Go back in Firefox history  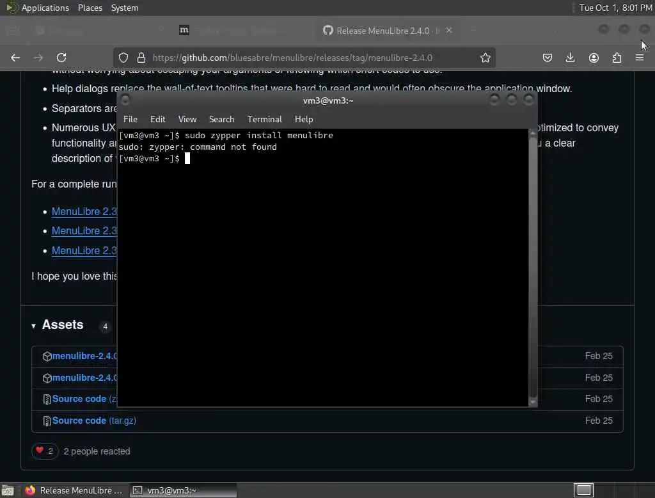[x=15, y=58]
